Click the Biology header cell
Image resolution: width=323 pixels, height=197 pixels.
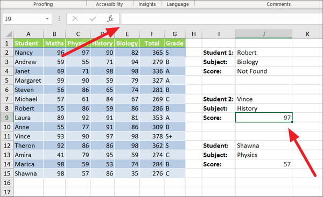tap(127, 43)
